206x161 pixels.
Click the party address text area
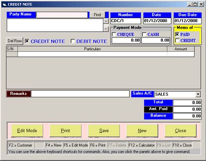(55, 25)
